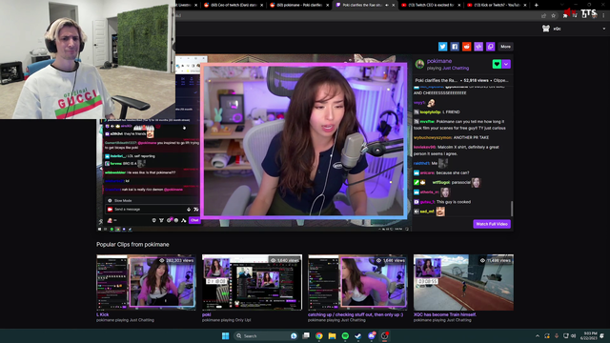Open the pokimane channel name link

[x=439, y=61]
